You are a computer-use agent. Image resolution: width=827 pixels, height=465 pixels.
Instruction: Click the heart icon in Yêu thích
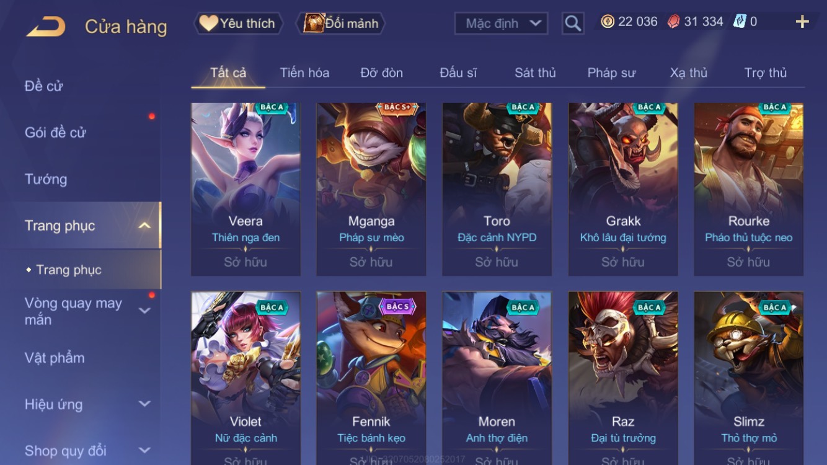coord(208,24)
